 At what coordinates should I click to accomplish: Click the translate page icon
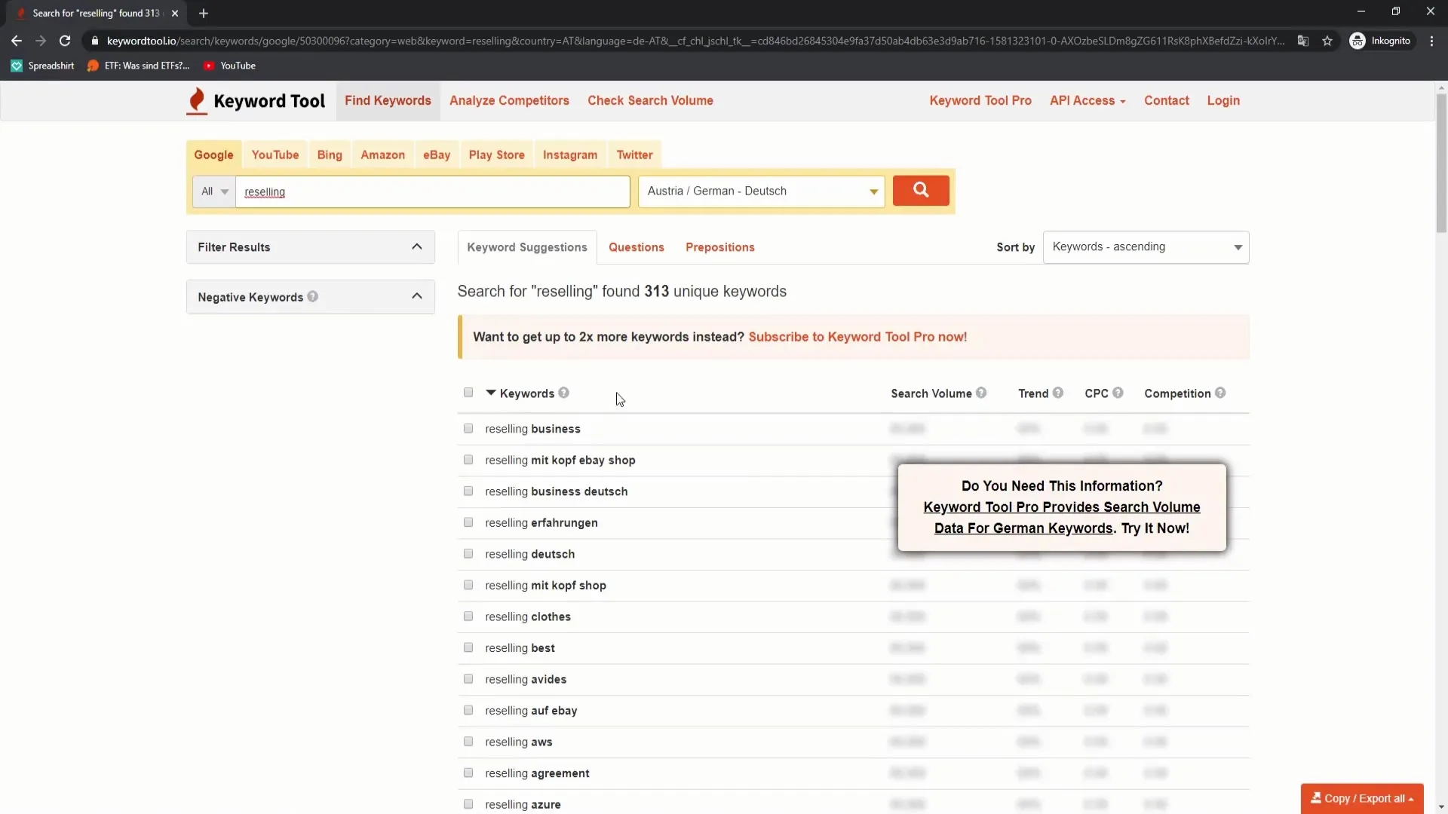coord(1303,41)
